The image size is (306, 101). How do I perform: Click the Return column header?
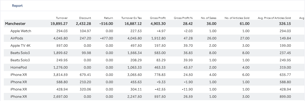coord(108,18)
